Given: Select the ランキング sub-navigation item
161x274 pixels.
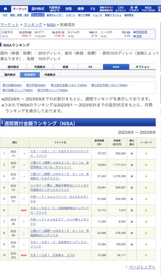Looking at the screenshot, I should pos(38,15).
